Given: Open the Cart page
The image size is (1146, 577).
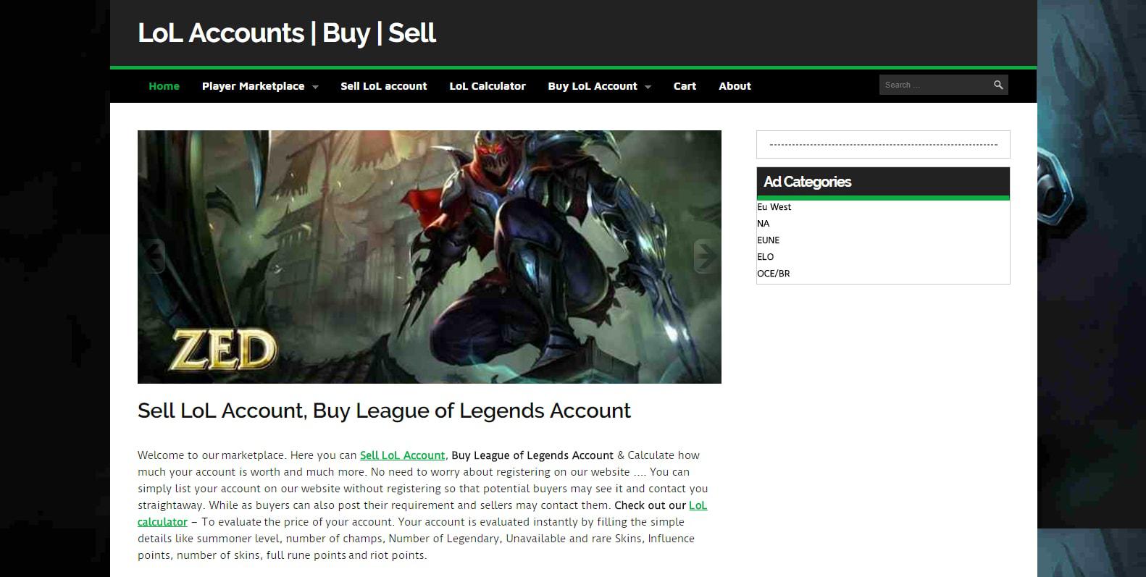Looking at the screenshot, I should [685, 86].
